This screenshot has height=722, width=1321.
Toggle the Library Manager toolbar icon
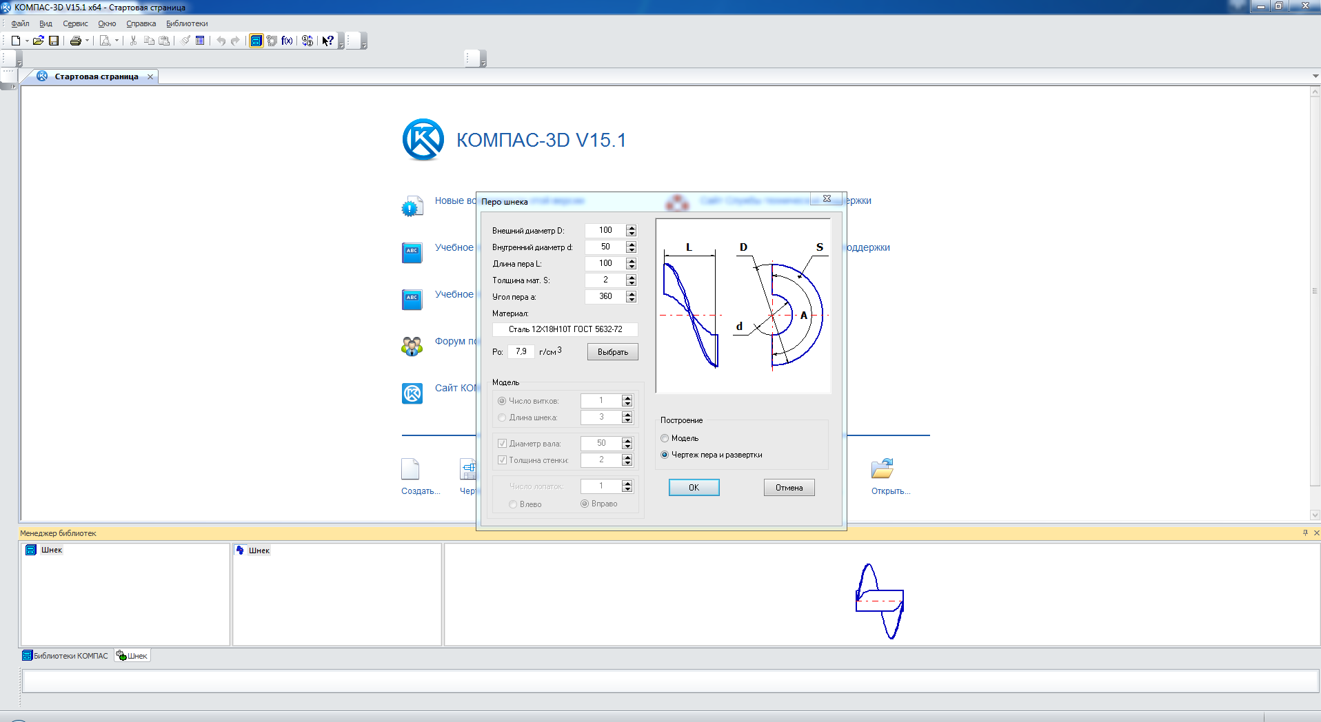point(256,41)
